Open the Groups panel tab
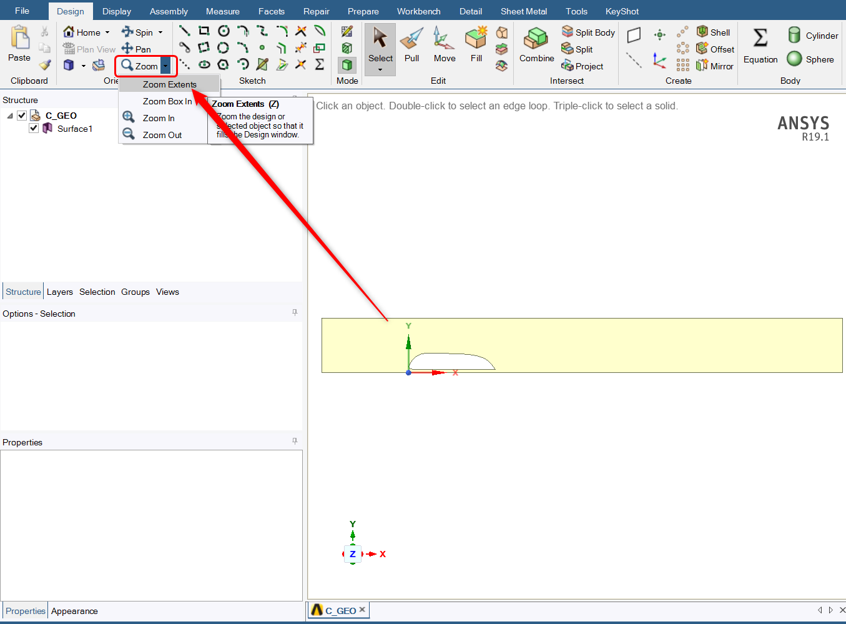Image resolution: width=846 pixels, height=624 pixels. click(135, 292)
